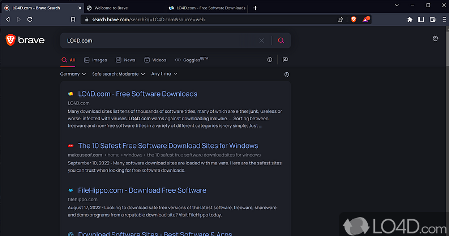Open LO4D.com - Free Software Downloads result

(138, 94)
